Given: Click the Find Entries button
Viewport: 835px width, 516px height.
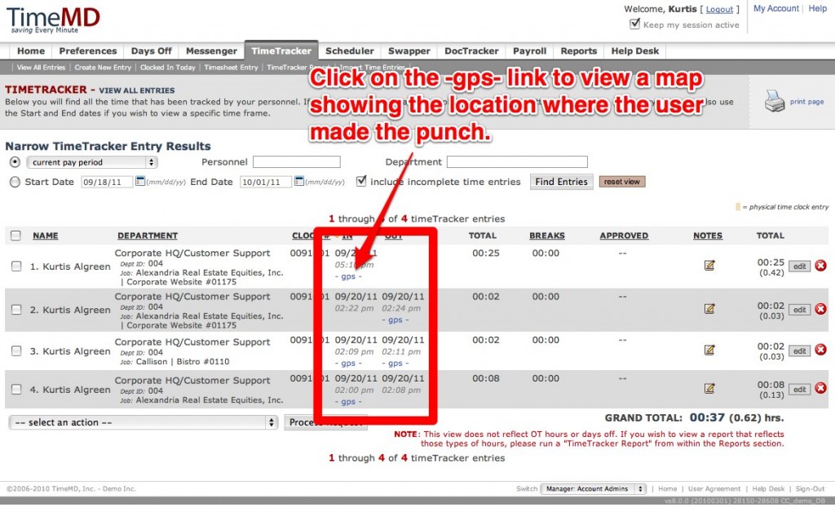Looking at the screenshot, I should [x=561, y=182].
